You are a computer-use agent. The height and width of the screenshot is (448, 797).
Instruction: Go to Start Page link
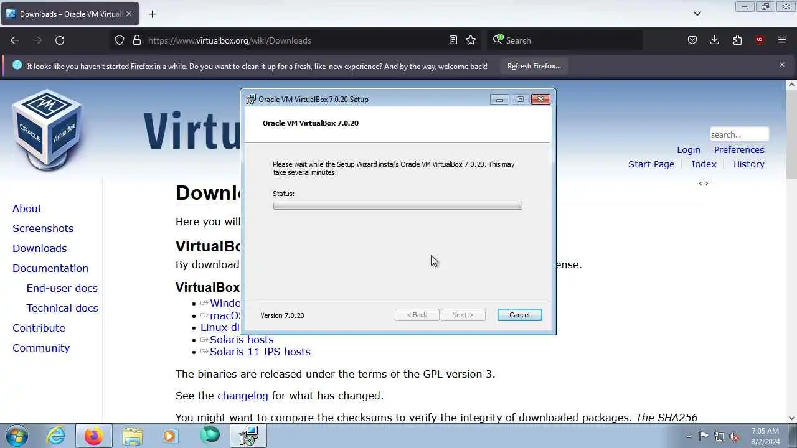pyautogui.click(x=651, y=164)
